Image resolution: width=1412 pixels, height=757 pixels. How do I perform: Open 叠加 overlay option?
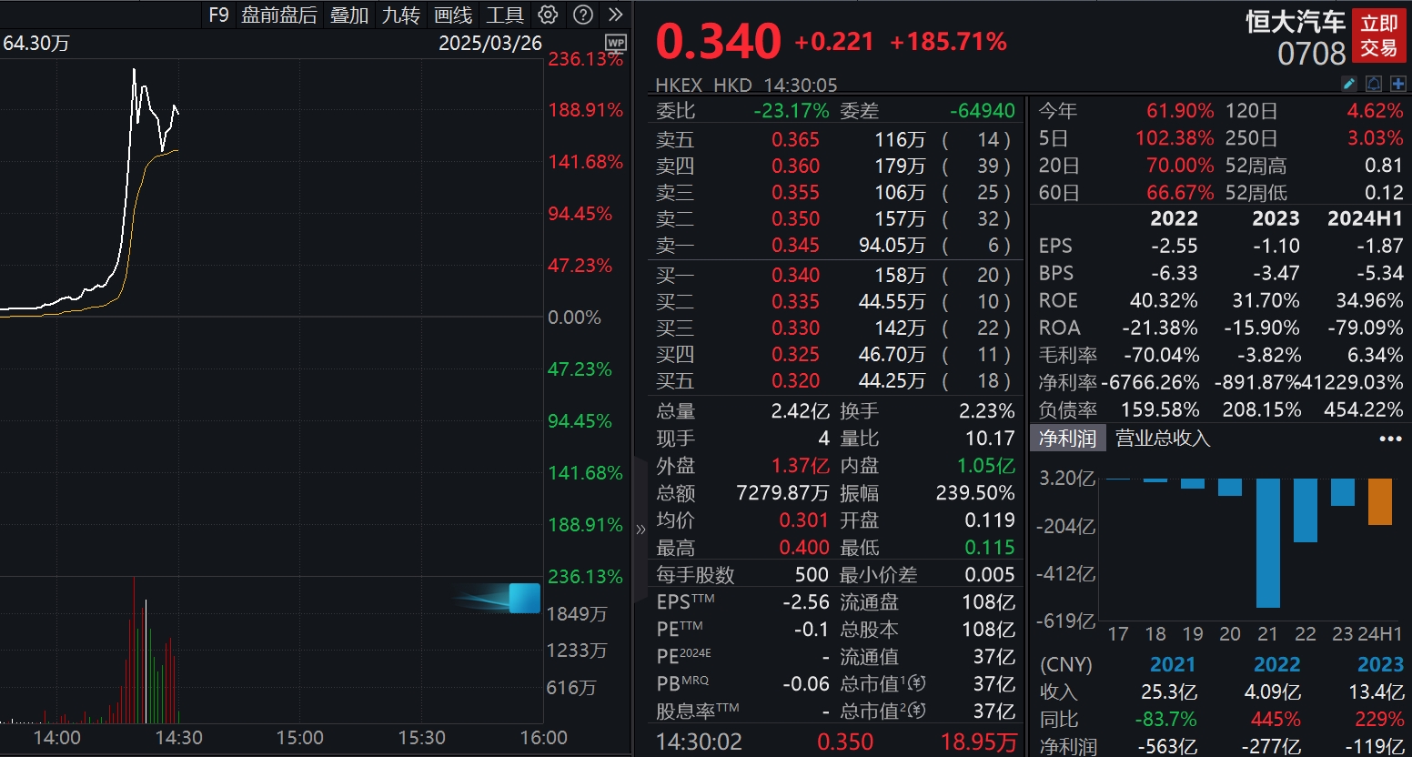coord(349,15)
